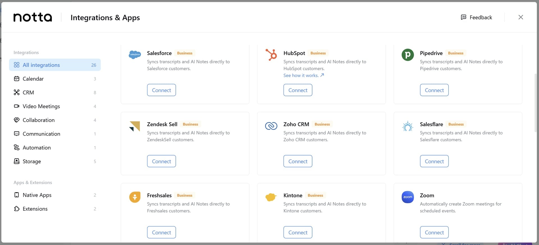Connect the Salesforce integration
Screen dimensions: 539x245
click(161, 90)
